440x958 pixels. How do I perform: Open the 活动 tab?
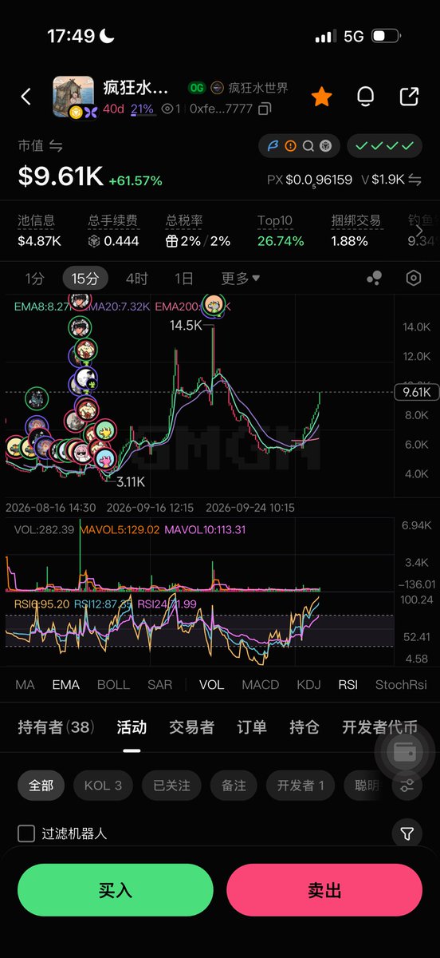pos(132,727)
